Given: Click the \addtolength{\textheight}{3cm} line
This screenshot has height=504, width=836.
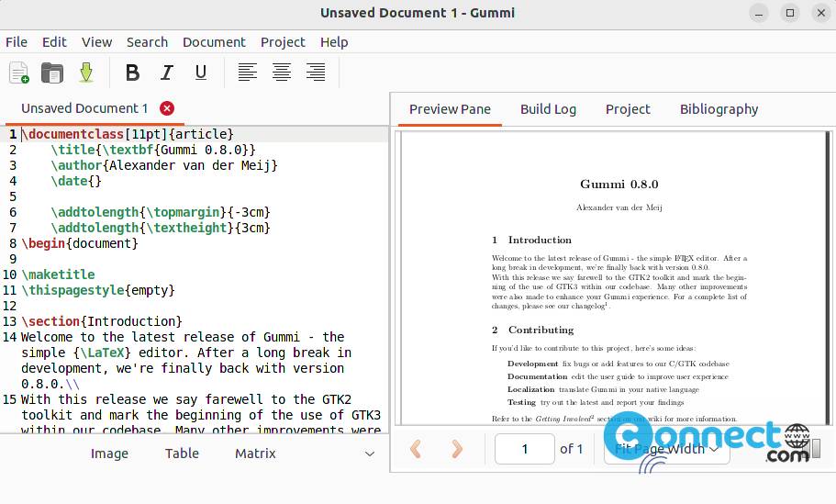Looking at the screenshot, I should coord(161,229).
